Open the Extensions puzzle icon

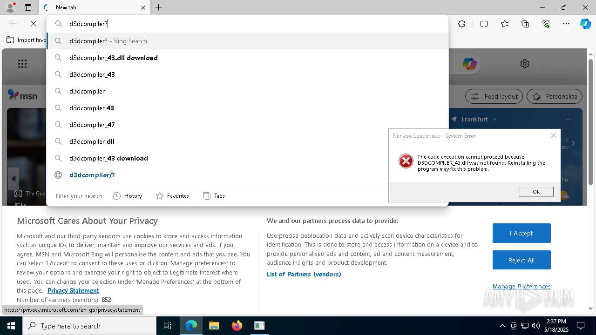coord(461,24)
